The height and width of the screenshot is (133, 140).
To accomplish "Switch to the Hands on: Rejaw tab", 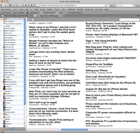I will (16, 16).
